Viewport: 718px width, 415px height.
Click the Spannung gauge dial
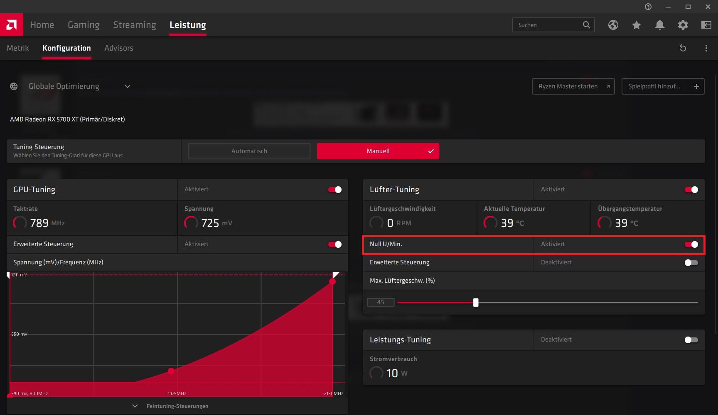(191, 223)
